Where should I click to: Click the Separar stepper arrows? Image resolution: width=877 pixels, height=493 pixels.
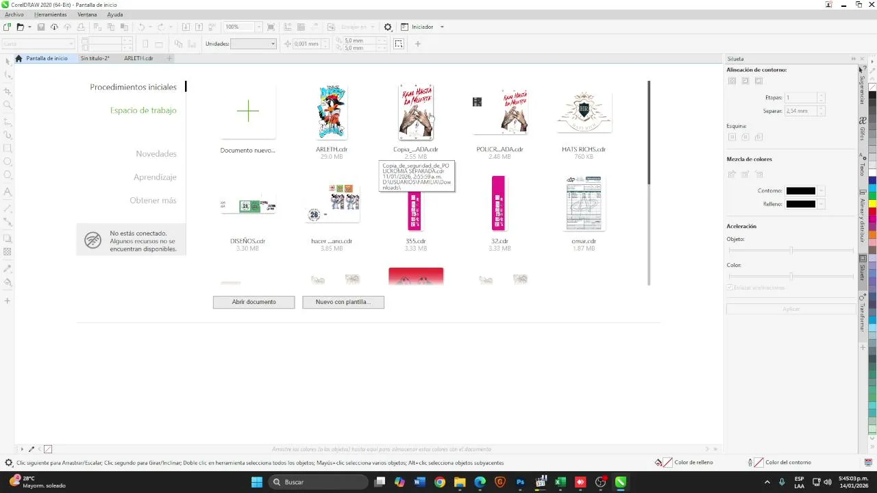(x=822, y=111)
